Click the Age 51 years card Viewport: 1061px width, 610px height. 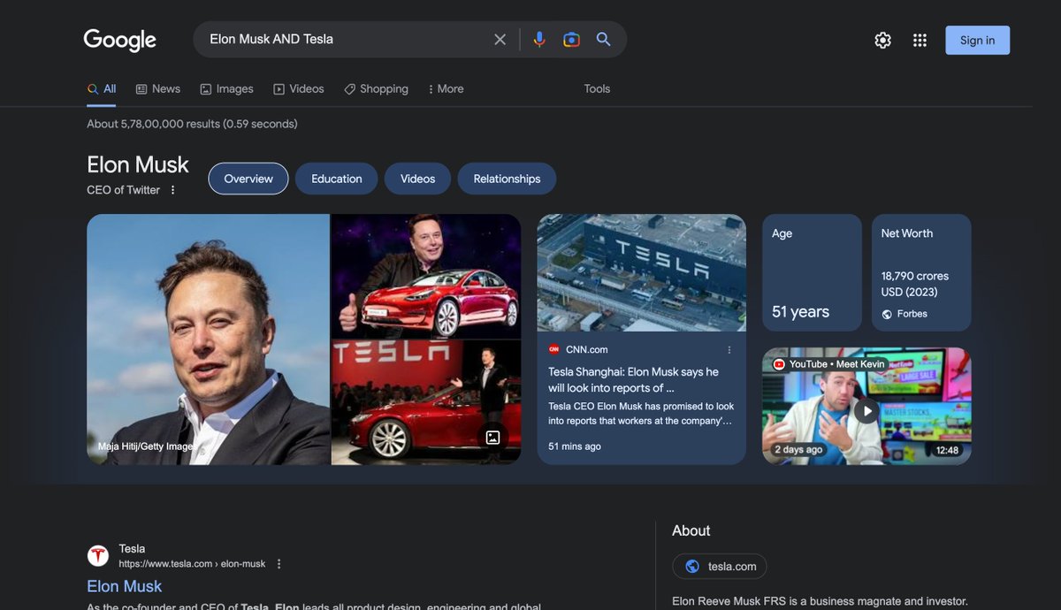[812, 272]
